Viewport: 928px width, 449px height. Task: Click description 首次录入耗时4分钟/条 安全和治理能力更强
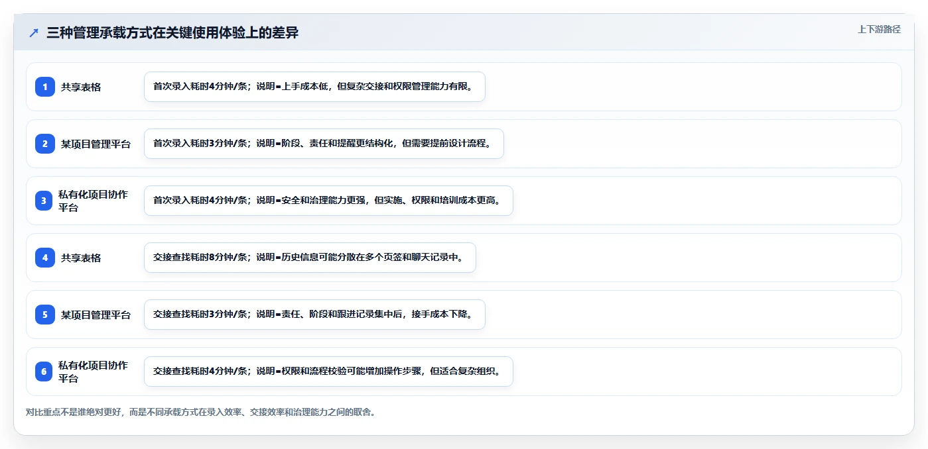[x=328, y=201]
